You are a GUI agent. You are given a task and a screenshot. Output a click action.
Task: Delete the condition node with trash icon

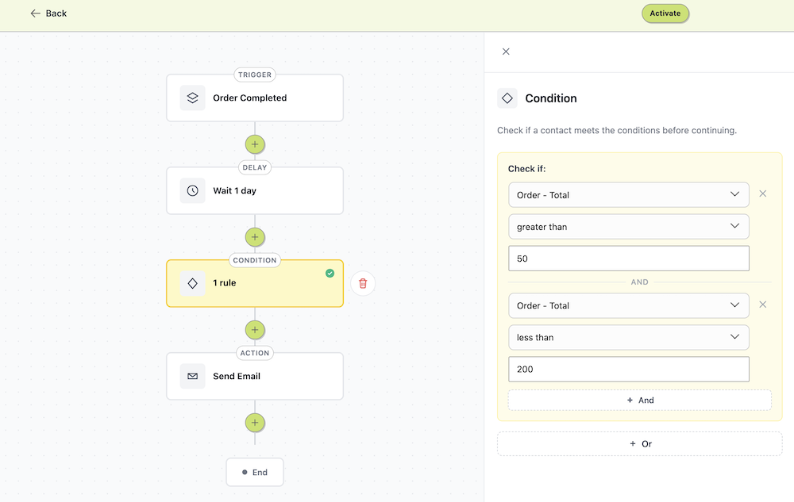pos(363,283)
